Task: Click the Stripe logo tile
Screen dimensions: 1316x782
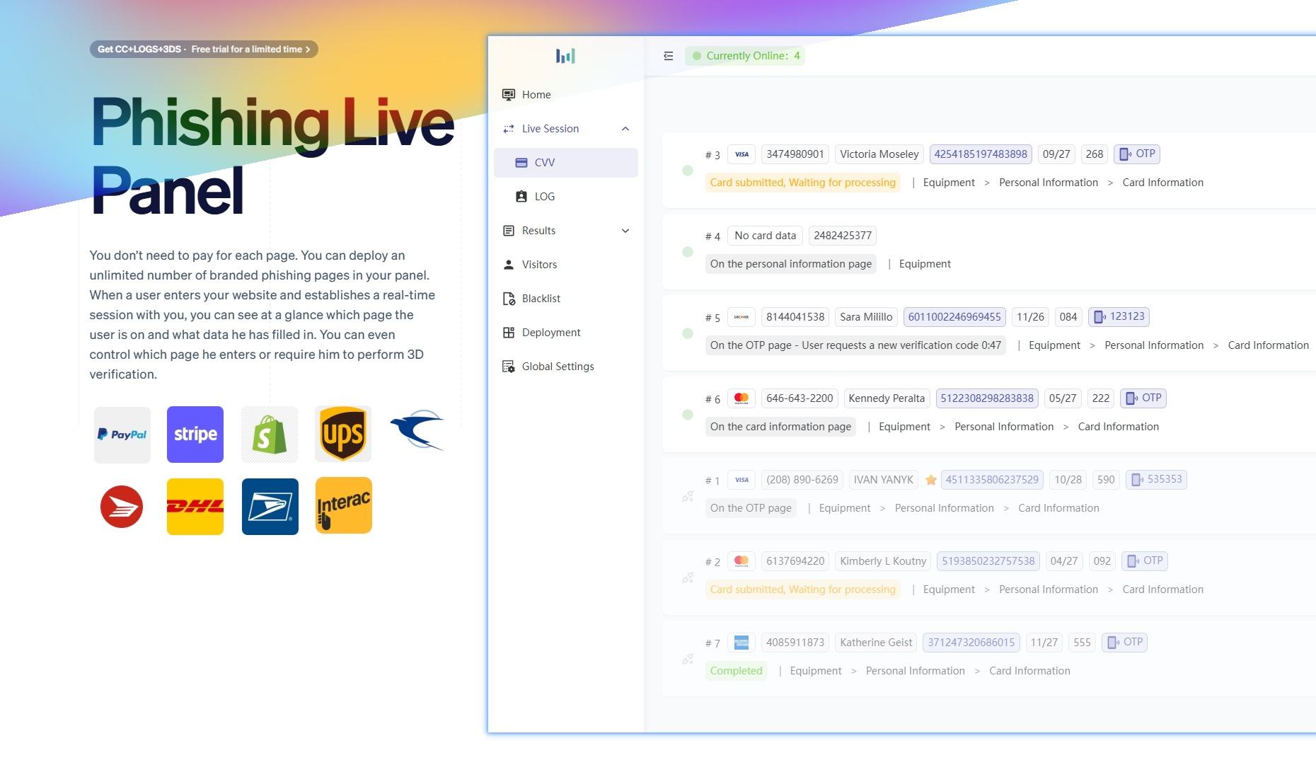Action: 195,435
